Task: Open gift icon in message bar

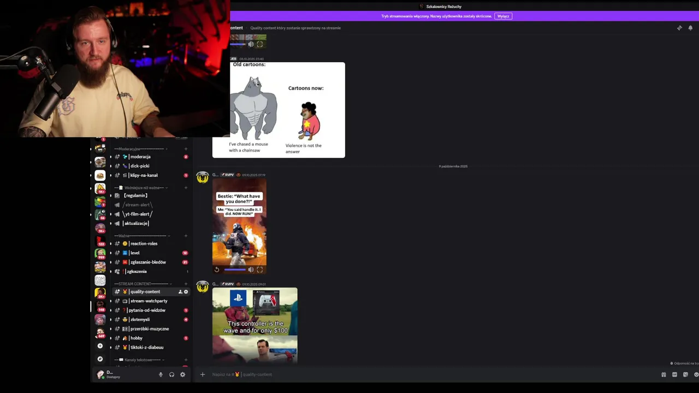Action: (x=664, y=374)
